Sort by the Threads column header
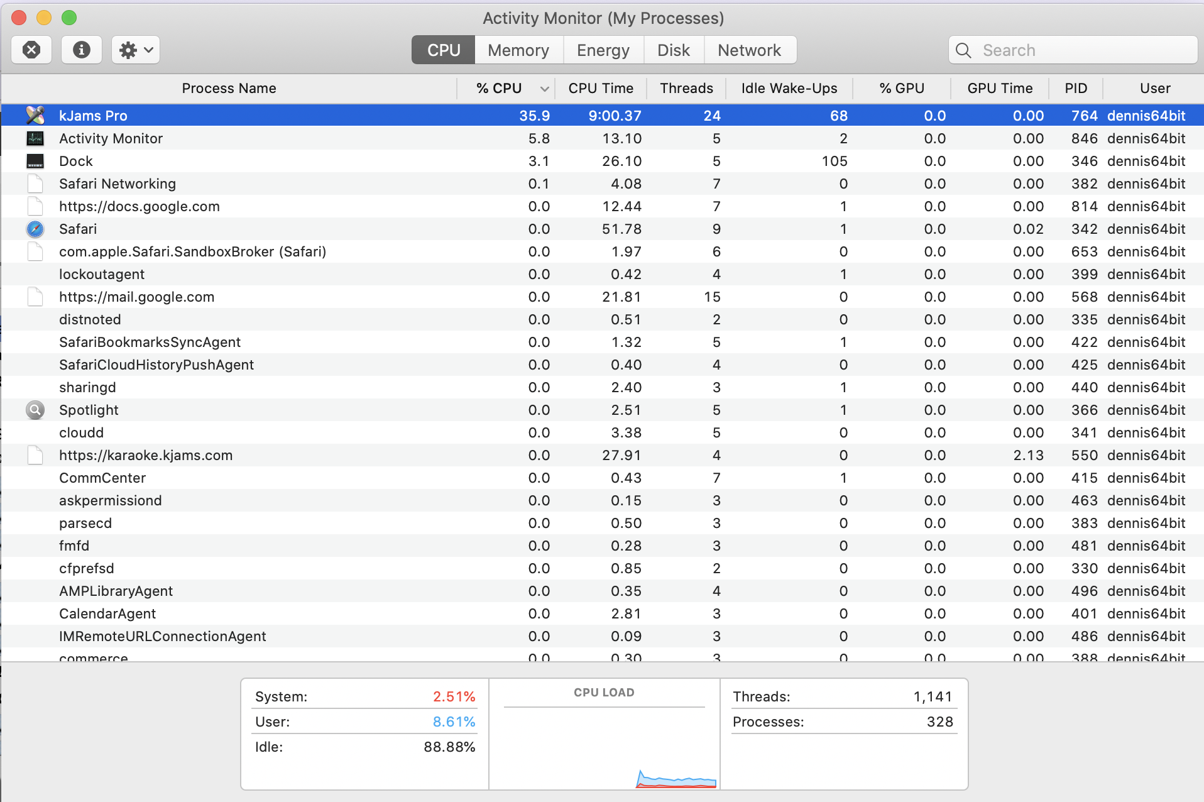The width and height of the screenshot is (1204, 802). [686, 88]
